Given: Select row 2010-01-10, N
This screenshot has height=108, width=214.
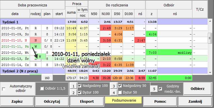Looking at the screenshot, I should pos(104,40).
